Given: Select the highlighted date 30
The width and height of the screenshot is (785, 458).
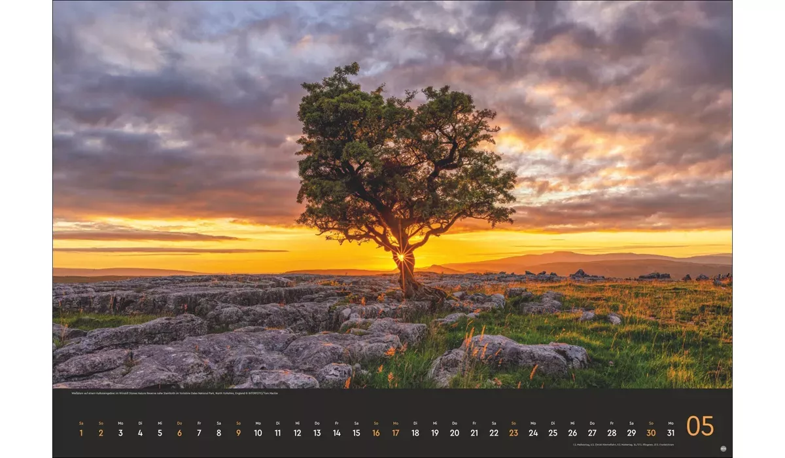Looking at the screenshot, I should click(x=651, y=432).
